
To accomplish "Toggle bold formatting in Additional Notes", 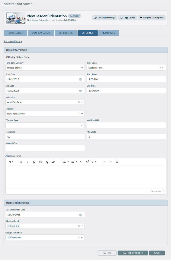I will [21, 162].
